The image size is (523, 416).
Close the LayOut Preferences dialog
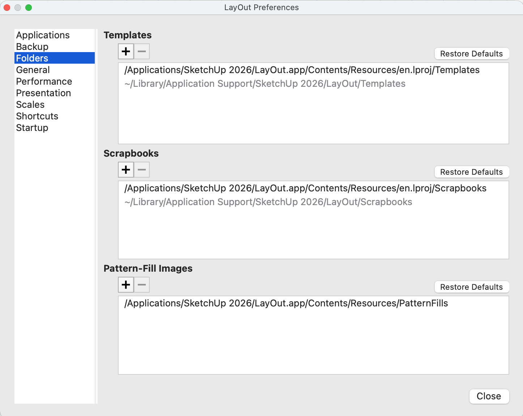coord(489,396)
